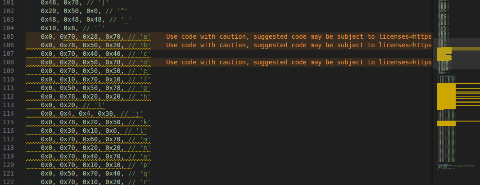The image size is (480, 185).
Task: Open the https link on line 108
Action: (422, 63)
